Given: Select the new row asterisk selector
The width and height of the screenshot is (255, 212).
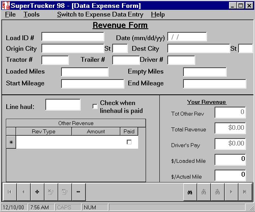Looking at the screenshot, I should point(11,142).
